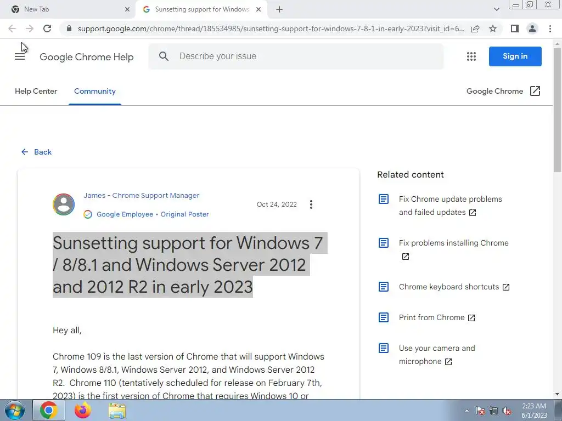
Task: Click the address bar URL
Action: point(271,29)
